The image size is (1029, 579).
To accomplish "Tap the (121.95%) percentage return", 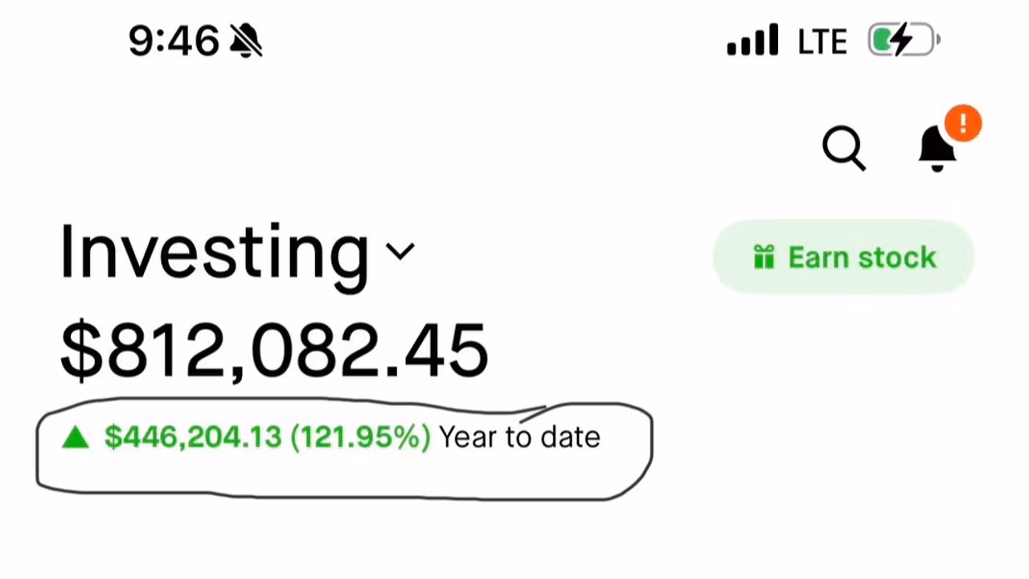I will click(360, 437).
